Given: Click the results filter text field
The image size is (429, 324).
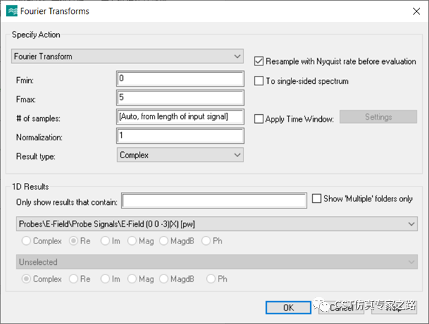Looking at the screenshot, I should tap(214, 201).
